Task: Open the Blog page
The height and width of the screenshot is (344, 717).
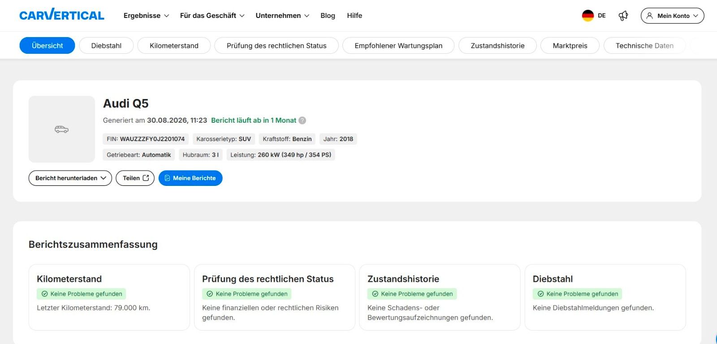Action: [x=328, y=16]
